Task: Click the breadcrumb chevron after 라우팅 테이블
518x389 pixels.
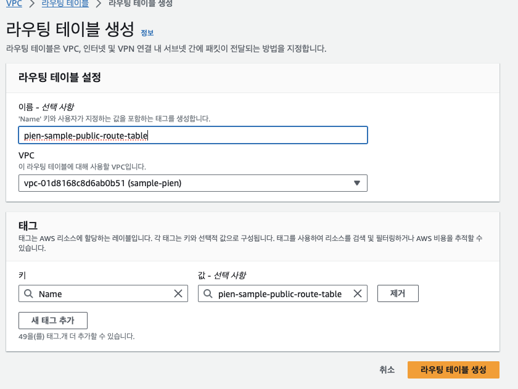Action: coord(99,4)
